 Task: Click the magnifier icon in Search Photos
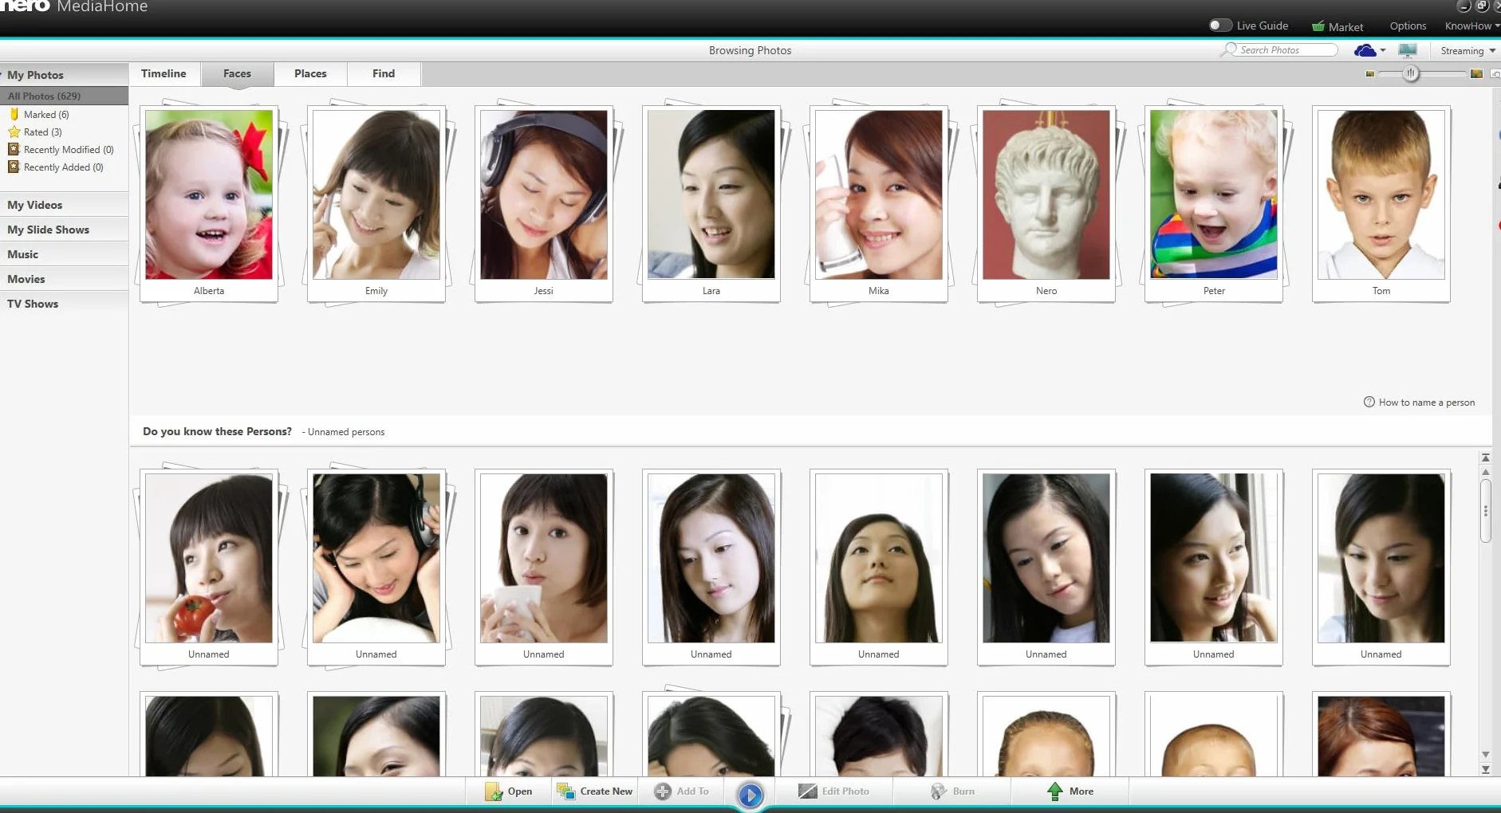(1229, 49)
